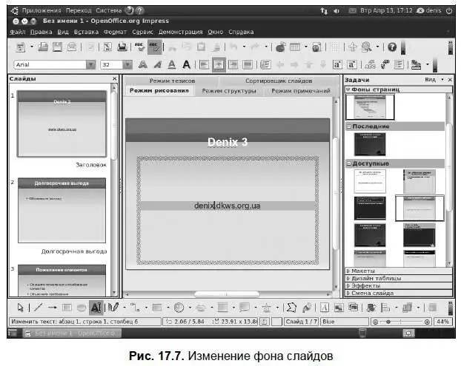The image size is (461, 366).
Task: Toggle AutoSpellcheck highlighted ABC button
Action: [x=154, y=47]
